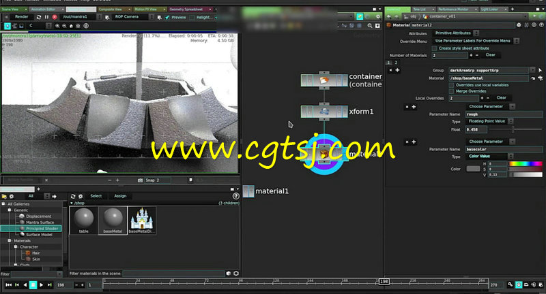
Task: Open operator chooser for Material field
Action: pos(541,78)
